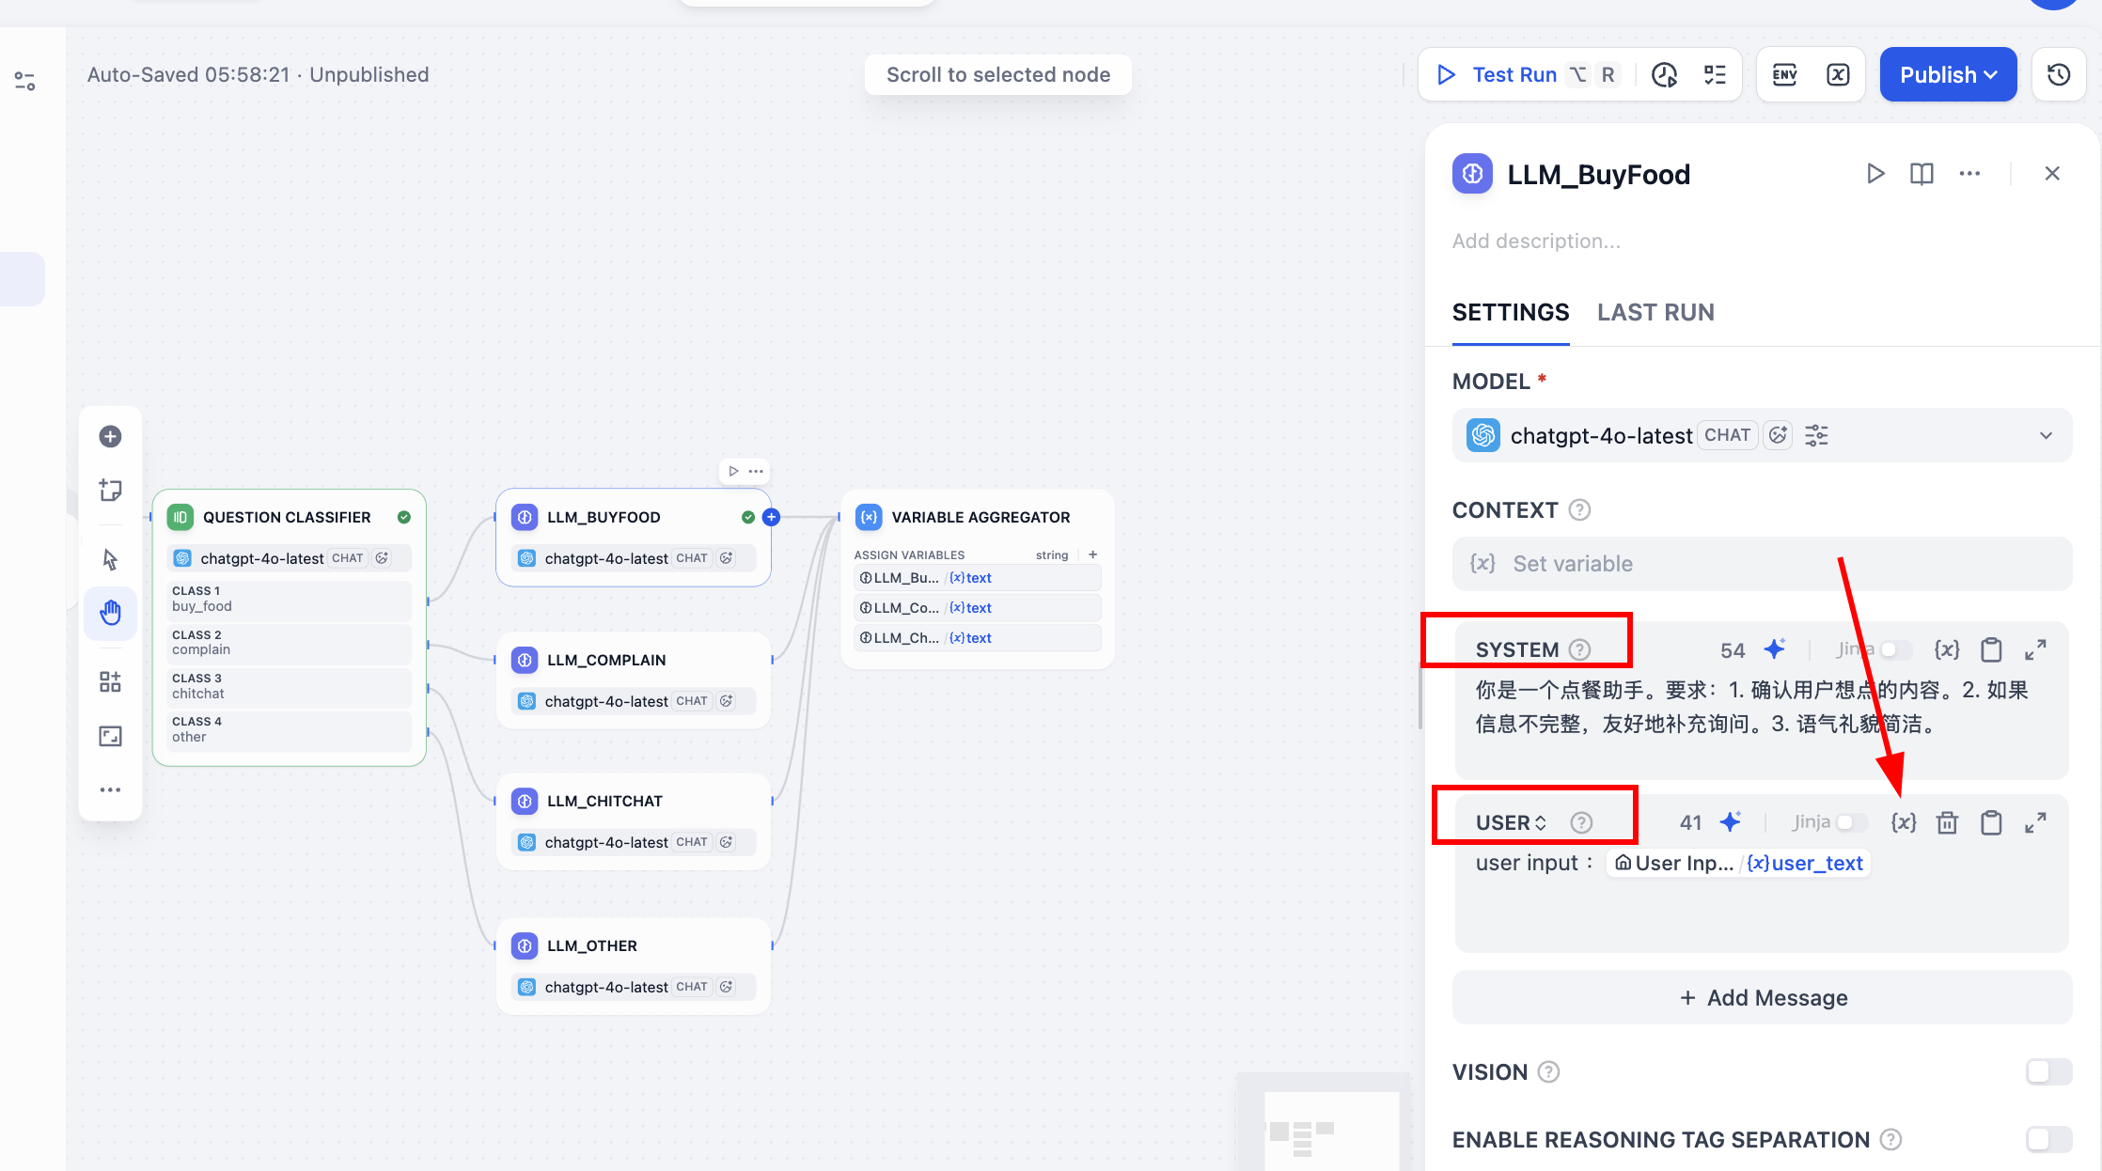
Task: Switch to the LAST RUN tab
Action: click(x=1655, y=312)
